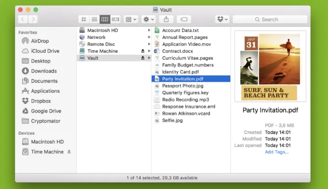Screen dimensions: 328x189
Task: Open Google Drive in the sidebar
Action: 41,111
